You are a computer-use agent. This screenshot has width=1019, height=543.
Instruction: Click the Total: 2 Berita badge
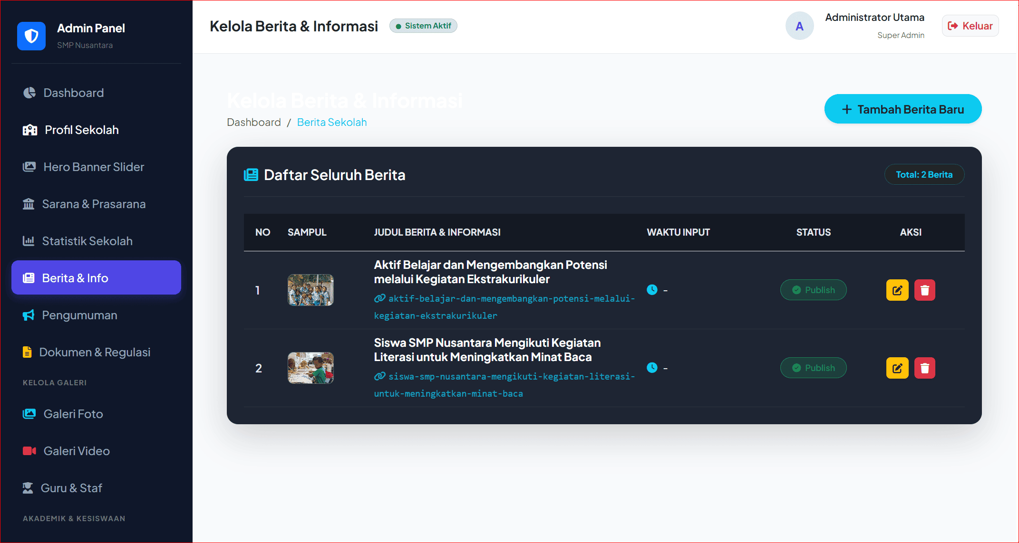tap(924, 174)
